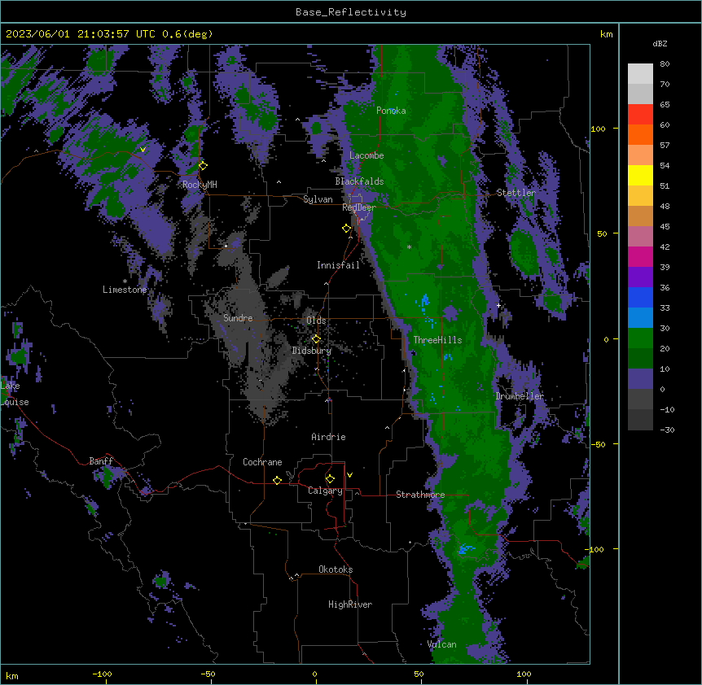Click the yellow diamond marker beside RockyMH
The image size is (702, 685).
(203, 166)
